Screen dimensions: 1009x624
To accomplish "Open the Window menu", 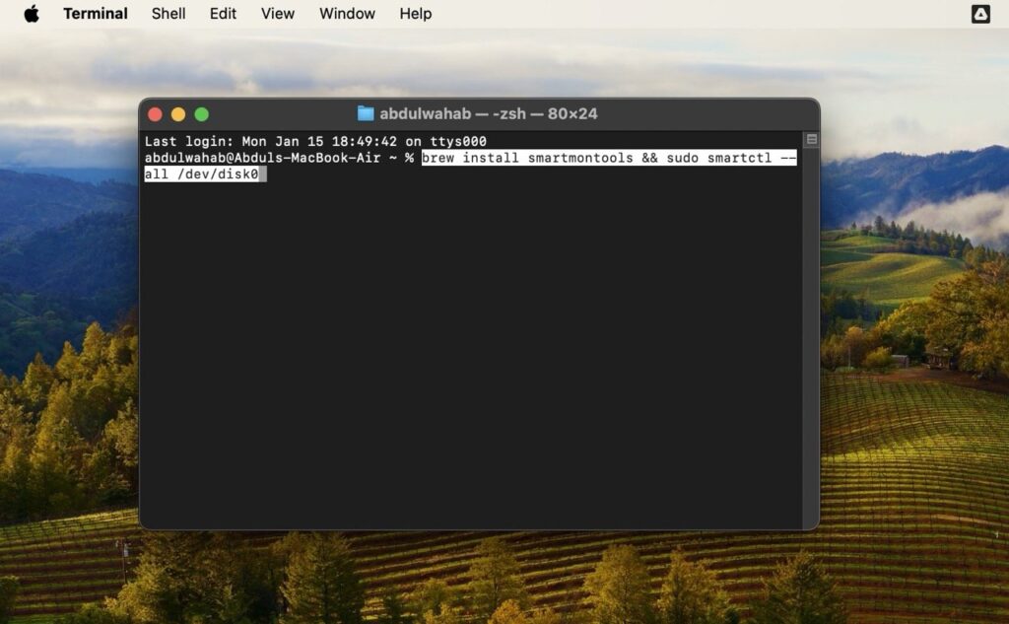I will tap(347, 14).
